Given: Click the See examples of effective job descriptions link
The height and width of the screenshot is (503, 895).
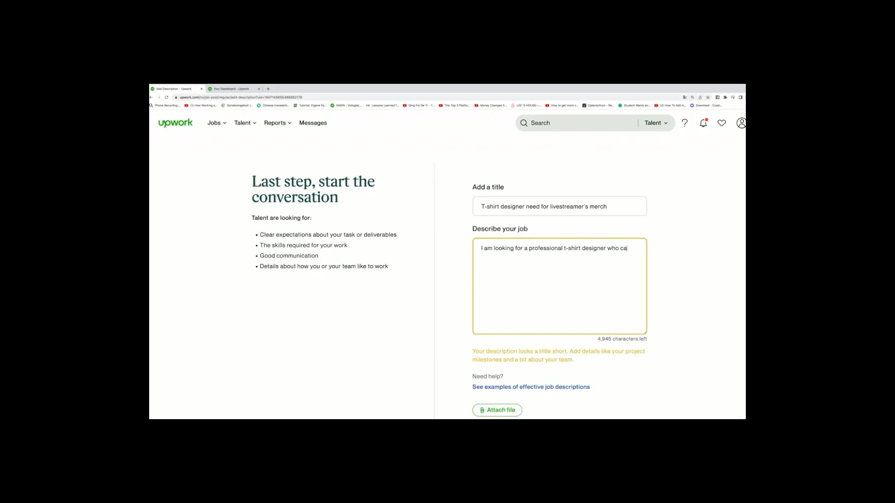Looking at the screenshot, I should pyautogui.click(x=530, y=386).
